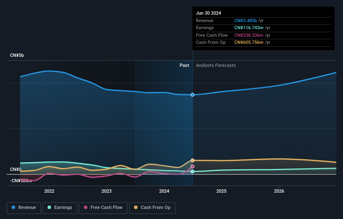This screenshot has width=343, height=219.
Task: Select the 2025 x-axis label
Action: point(221,191)
